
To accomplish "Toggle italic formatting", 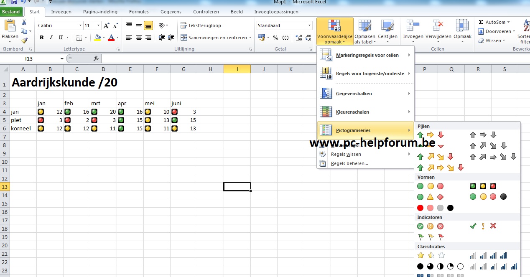I will tap(51, 38).
